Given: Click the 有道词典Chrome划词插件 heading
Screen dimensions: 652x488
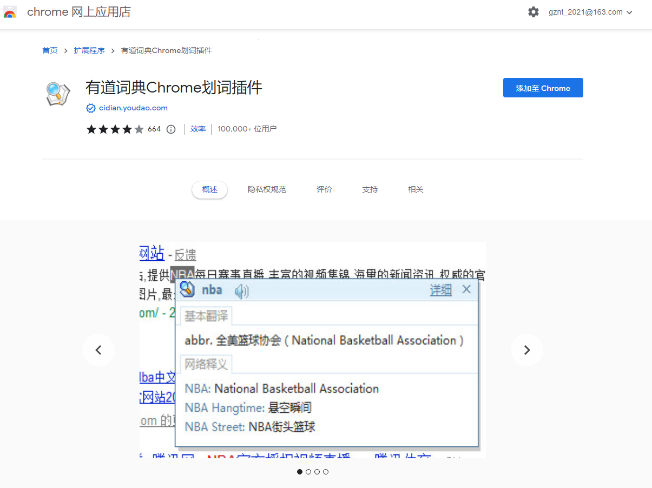Looking at the screenshot, I should point(174,88).
